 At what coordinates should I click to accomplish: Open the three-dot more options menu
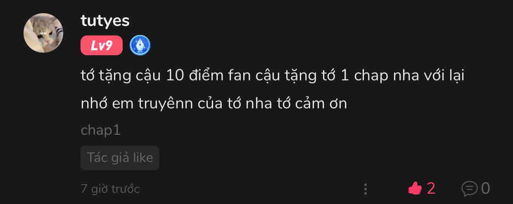coord(366,189)
